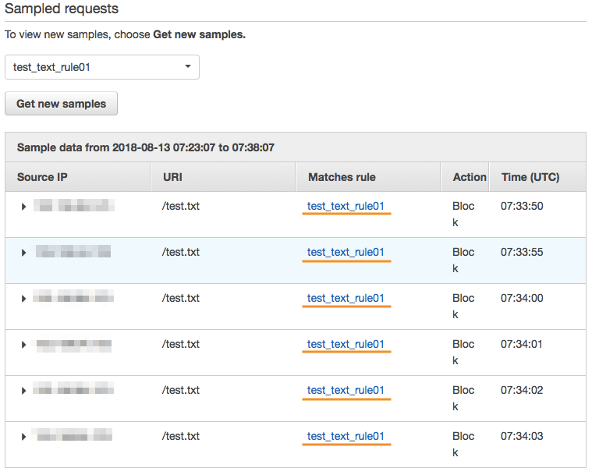Expand the row with time 07:34:00
The width and height of the screenshot is (592, 475).
(24, 299)
